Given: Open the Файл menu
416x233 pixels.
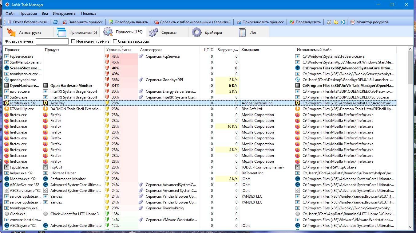Looking at the screenshot, I should [10, 14].
